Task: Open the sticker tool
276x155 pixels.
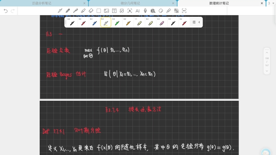Action: (x=161, y=11)
